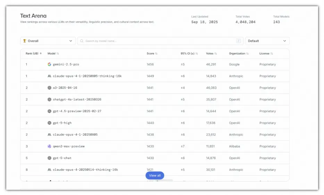This screenshot has width=324, height=195.
Task: Click votes value 23,612
Action: click(211, 135)
